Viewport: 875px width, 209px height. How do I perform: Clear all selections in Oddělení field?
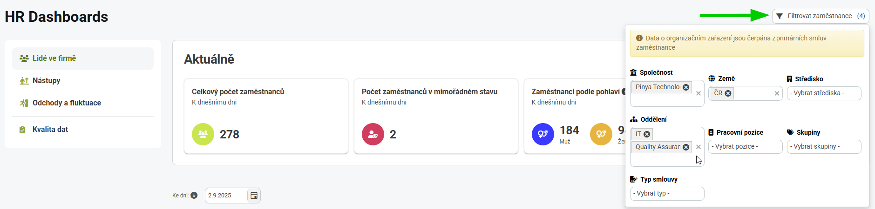[x=699, y=147]
